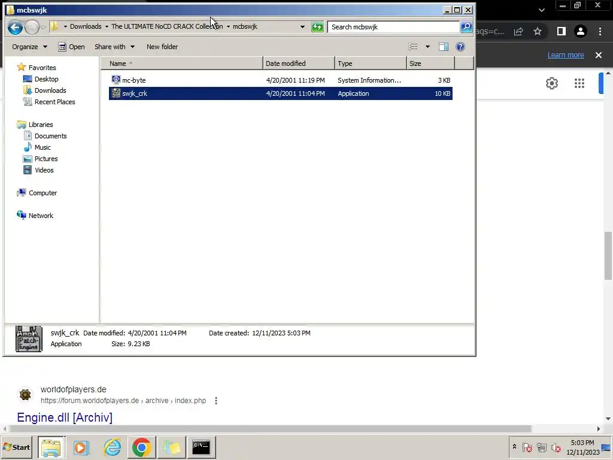Image resolution: width=613 pixels, height=460 pixels.
Task: Open the Organize menu
Action: tap(29, 47)
